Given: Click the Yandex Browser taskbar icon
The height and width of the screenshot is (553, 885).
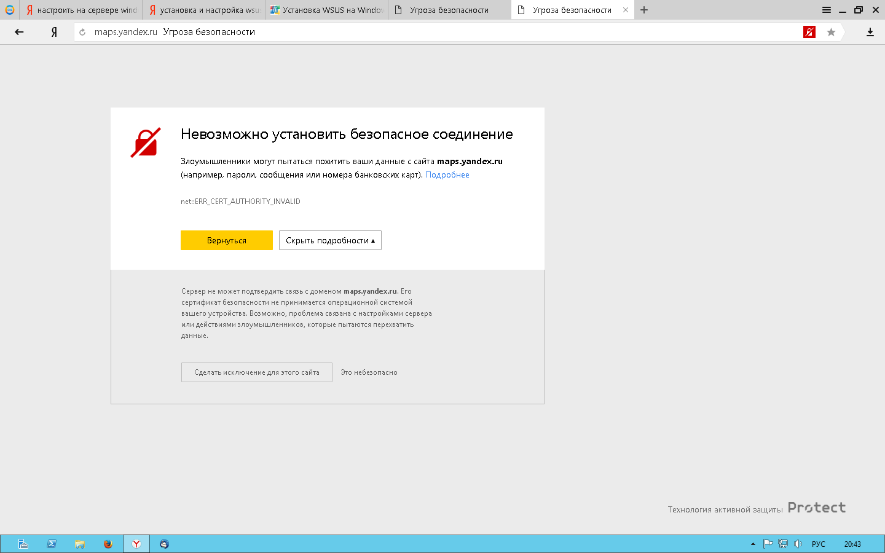Looking at the screenshot, I should (x=136, y=544).
